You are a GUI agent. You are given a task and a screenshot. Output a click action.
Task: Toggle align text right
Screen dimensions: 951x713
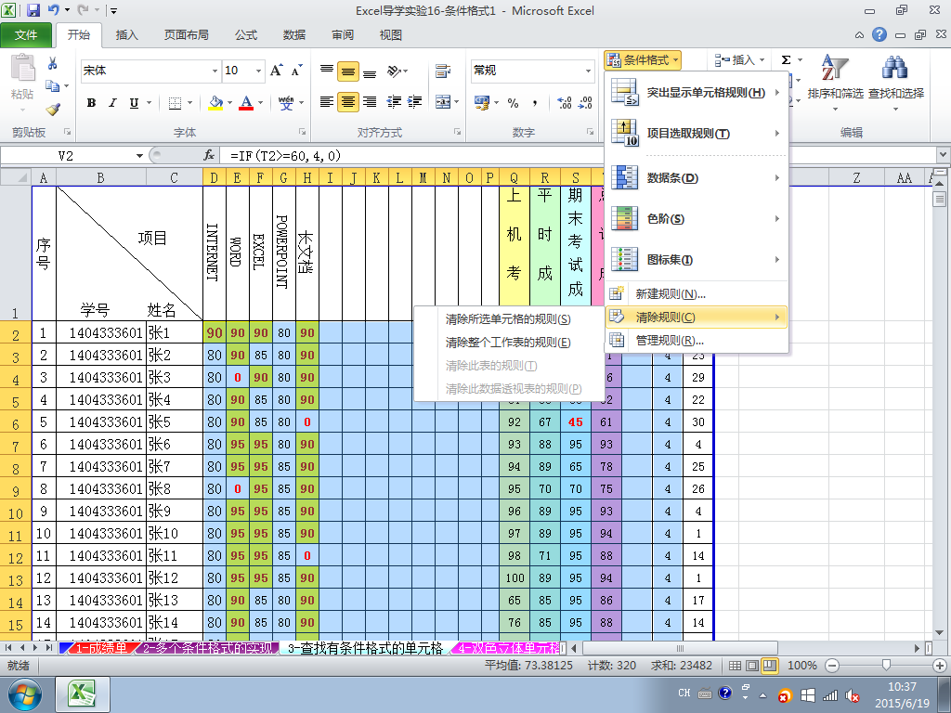point(370,102)
